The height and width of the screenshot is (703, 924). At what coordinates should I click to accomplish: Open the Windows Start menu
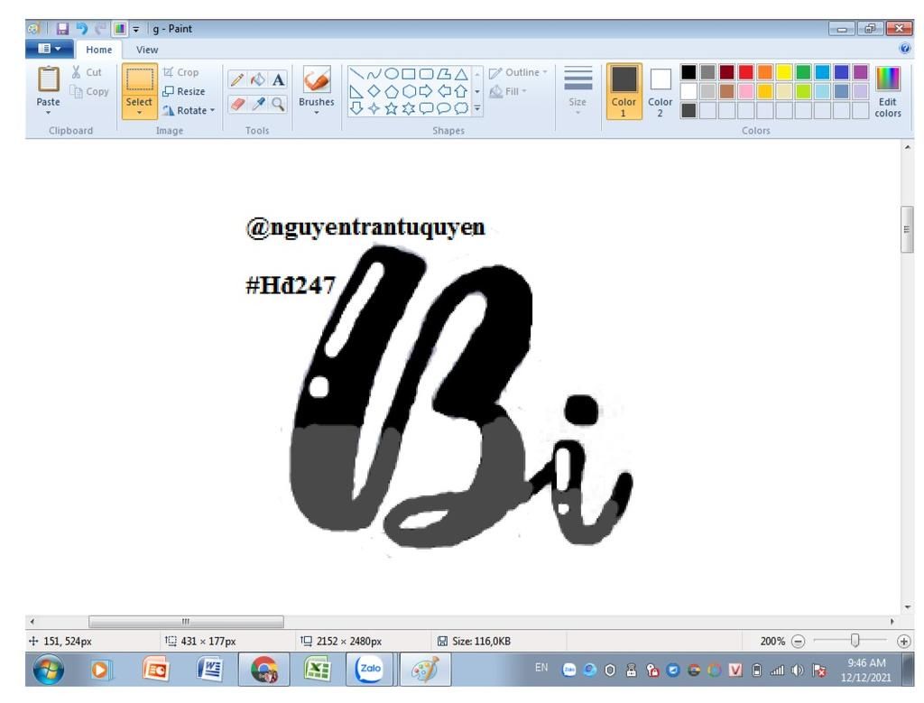pyautogui.click(x=49, y=670)
